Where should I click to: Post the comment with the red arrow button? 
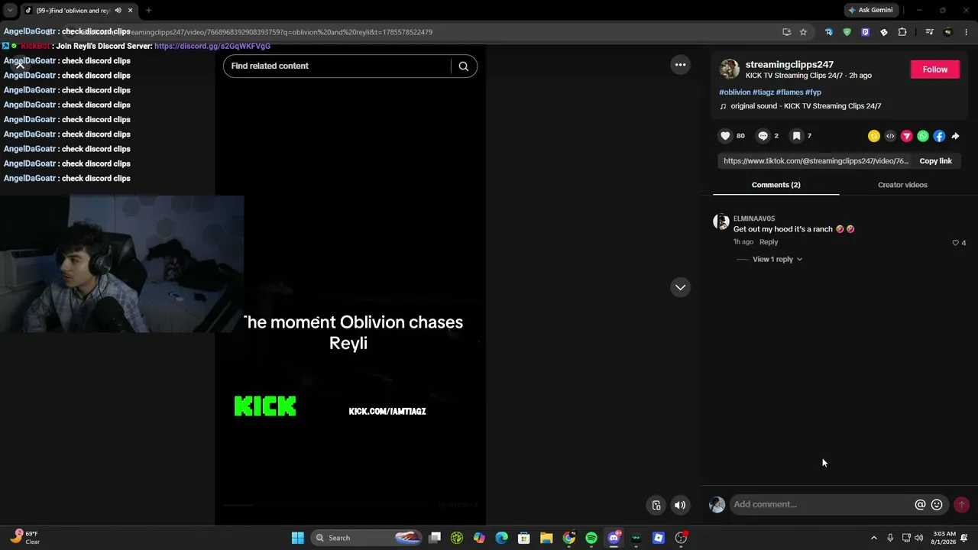961,504
